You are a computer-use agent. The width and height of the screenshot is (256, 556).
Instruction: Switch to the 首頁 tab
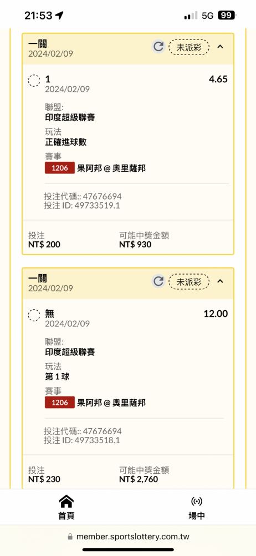[x=66, y=507]
